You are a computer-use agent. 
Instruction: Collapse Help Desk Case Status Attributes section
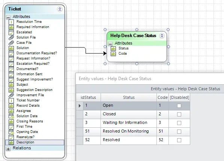click(110, 44)
